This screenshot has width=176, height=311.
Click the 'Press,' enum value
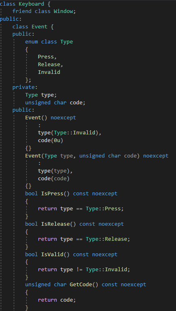click(47, 57)
